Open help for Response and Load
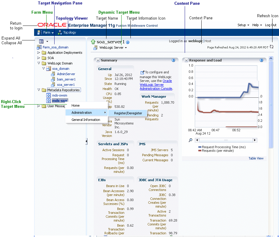The width and height of the screenshot is (279, 237). (262, 60)
